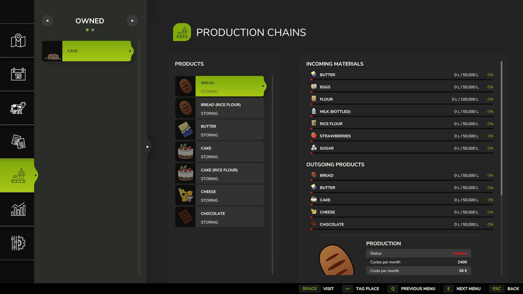Select Bread (Rice Flour) product
Screen dimensions: 523x294
coord(229,108)
